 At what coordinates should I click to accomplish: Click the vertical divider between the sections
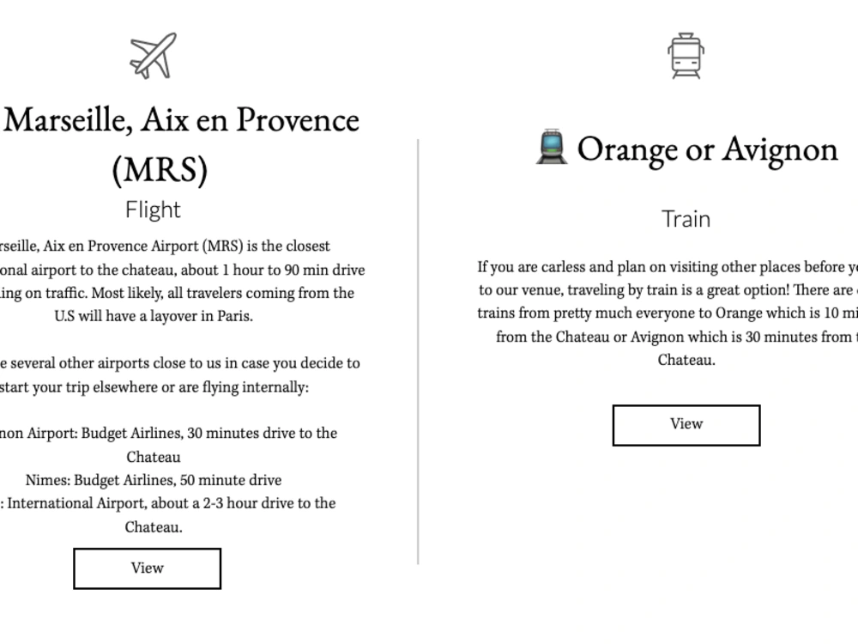click(x=418, y=351)
